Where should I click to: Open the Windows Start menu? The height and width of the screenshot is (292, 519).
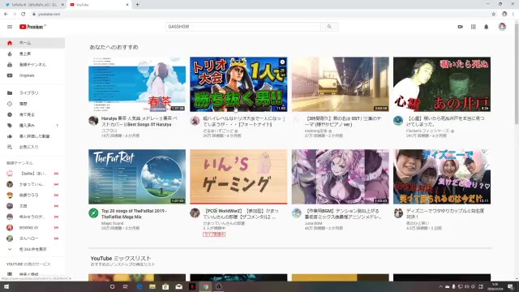coord(6,286)
